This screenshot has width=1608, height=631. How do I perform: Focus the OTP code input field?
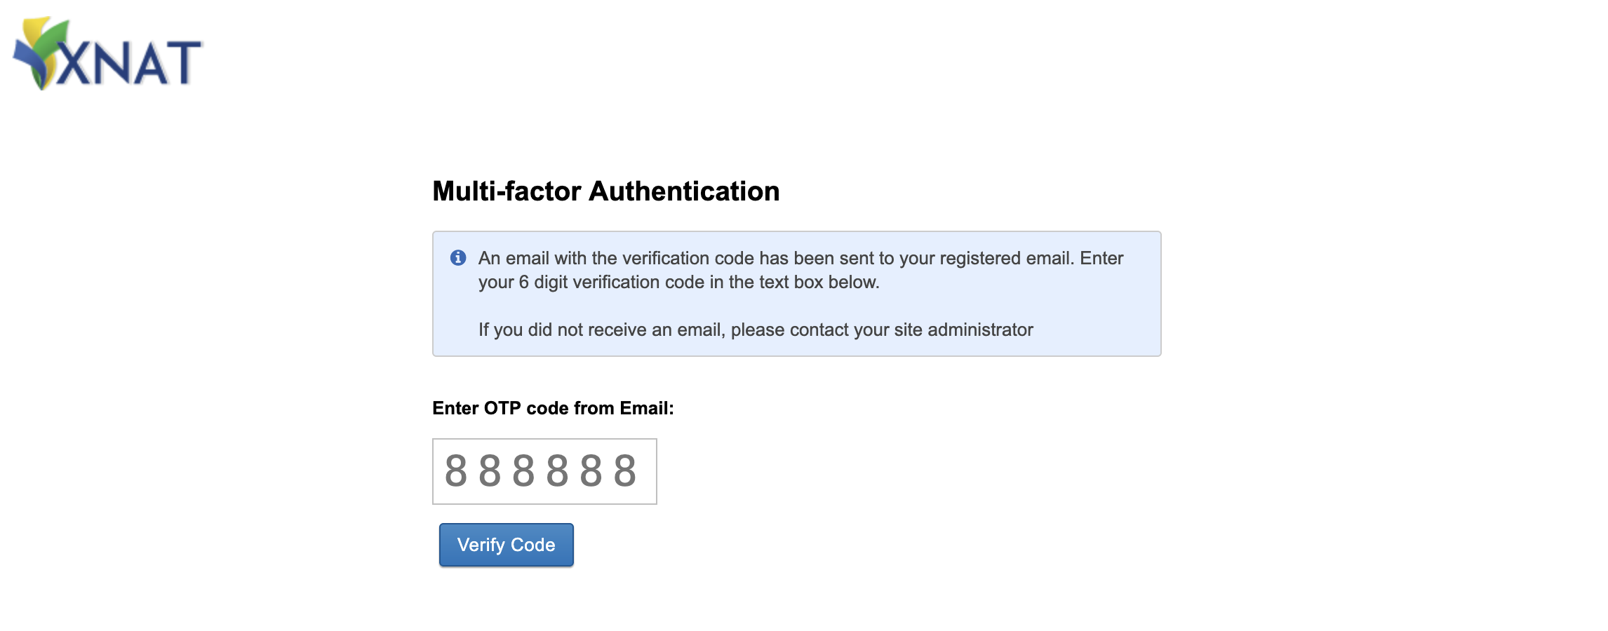(x=544, y=471)
